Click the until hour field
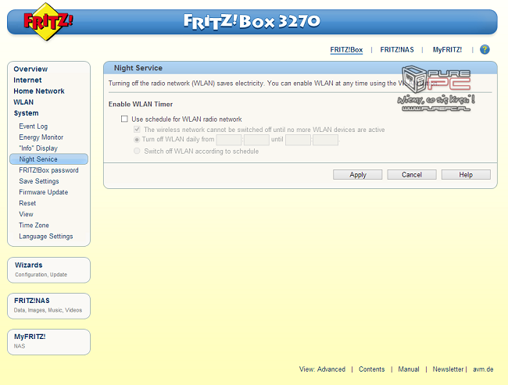Viewport: 508px width, 385px height. point(298,140)
